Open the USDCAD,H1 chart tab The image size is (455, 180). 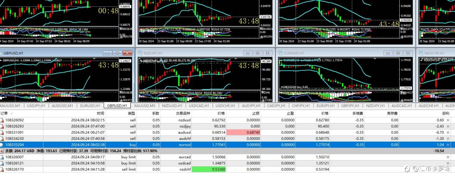click(x=199, y=106)
